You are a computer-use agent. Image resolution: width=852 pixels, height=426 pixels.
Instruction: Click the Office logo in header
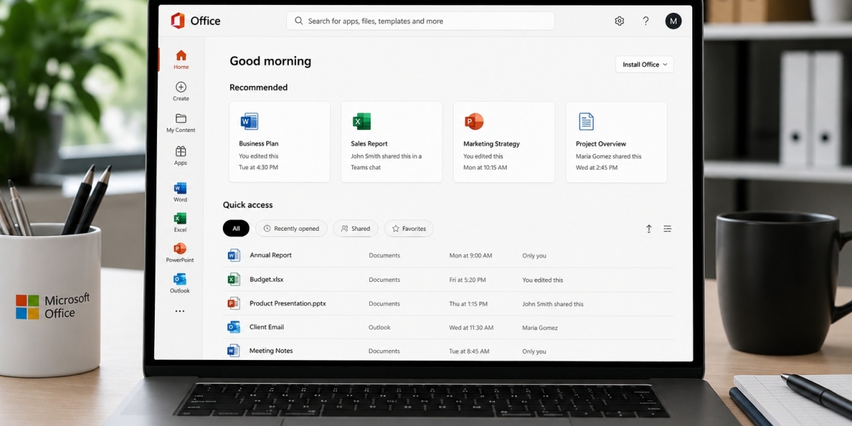tap(195, 21)
